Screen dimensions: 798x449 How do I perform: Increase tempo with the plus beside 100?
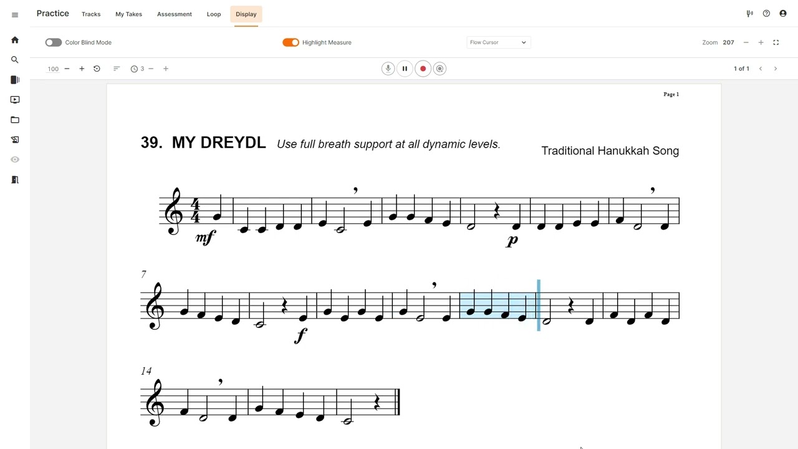82,69
